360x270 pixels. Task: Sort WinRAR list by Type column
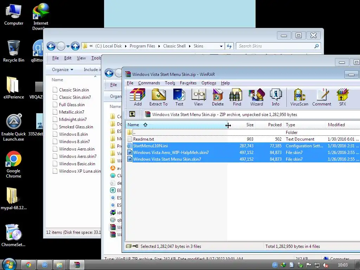[304, 125]
